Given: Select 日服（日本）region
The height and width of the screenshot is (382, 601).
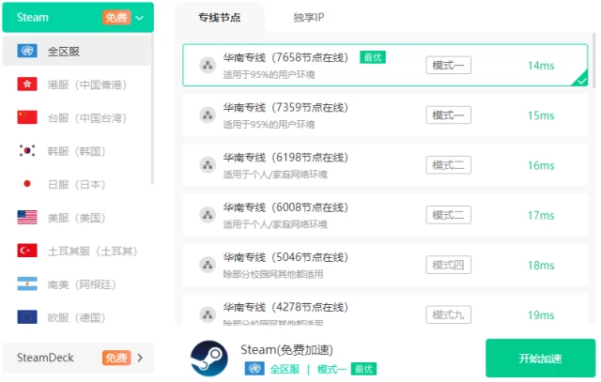Looking at the screenshot, I should pos(76,184).
